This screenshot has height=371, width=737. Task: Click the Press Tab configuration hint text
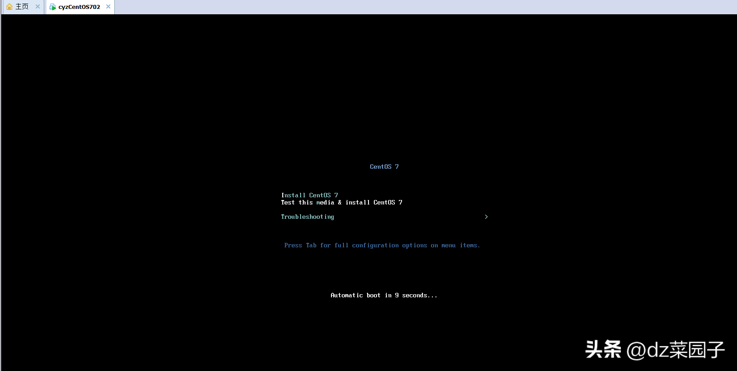(382, 246)
